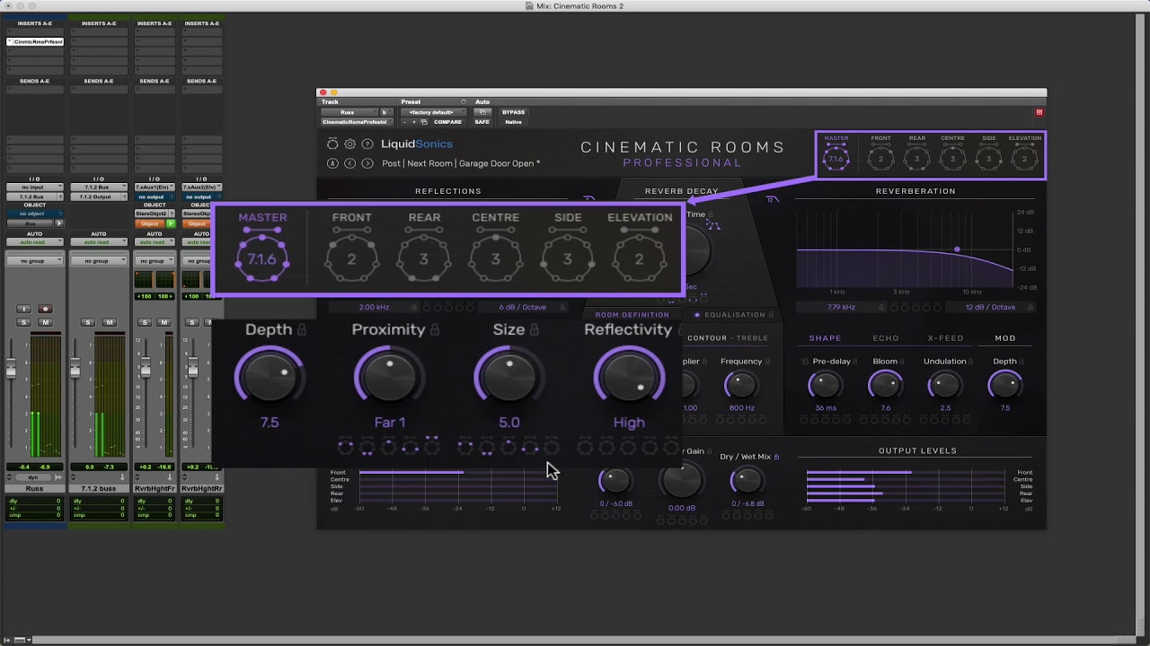Mute the Russ track

(45, 323)
